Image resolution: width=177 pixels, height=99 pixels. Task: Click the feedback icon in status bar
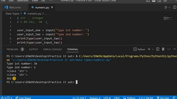(x=174, y=98)
